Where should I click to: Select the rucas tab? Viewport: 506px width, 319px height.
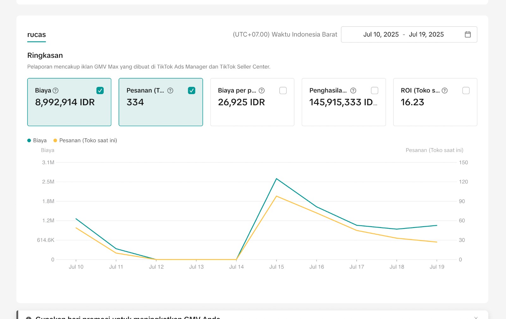point(36,35)
